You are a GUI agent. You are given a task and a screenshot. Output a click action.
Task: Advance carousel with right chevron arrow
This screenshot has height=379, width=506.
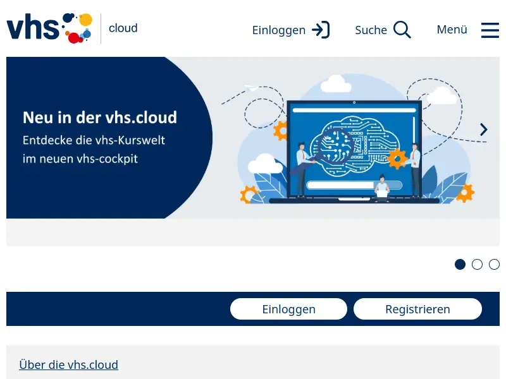click(483, 129)
